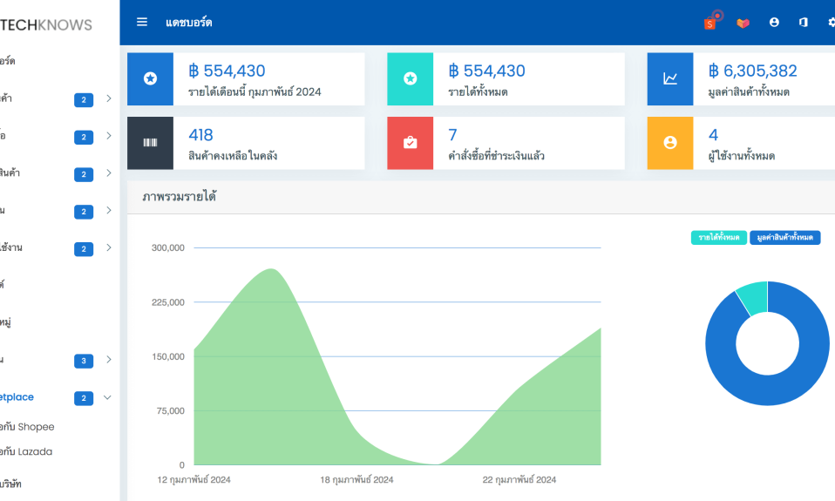Click line chart icon on มูลค่าสินค้าทั้งหมด card

coord(670,78)
